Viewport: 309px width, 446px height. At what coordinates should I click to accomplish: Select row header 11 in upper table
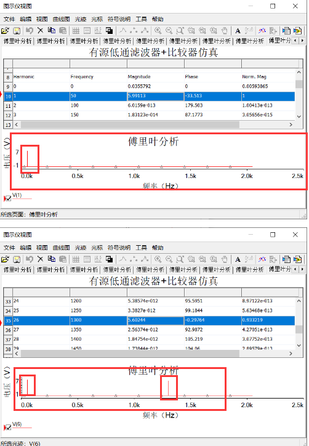[8, 106]
